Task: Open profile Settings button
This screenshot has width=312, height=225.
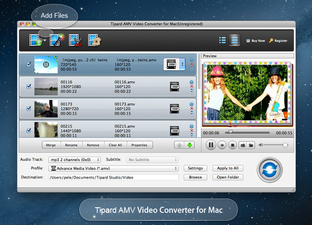Action: 195,168
